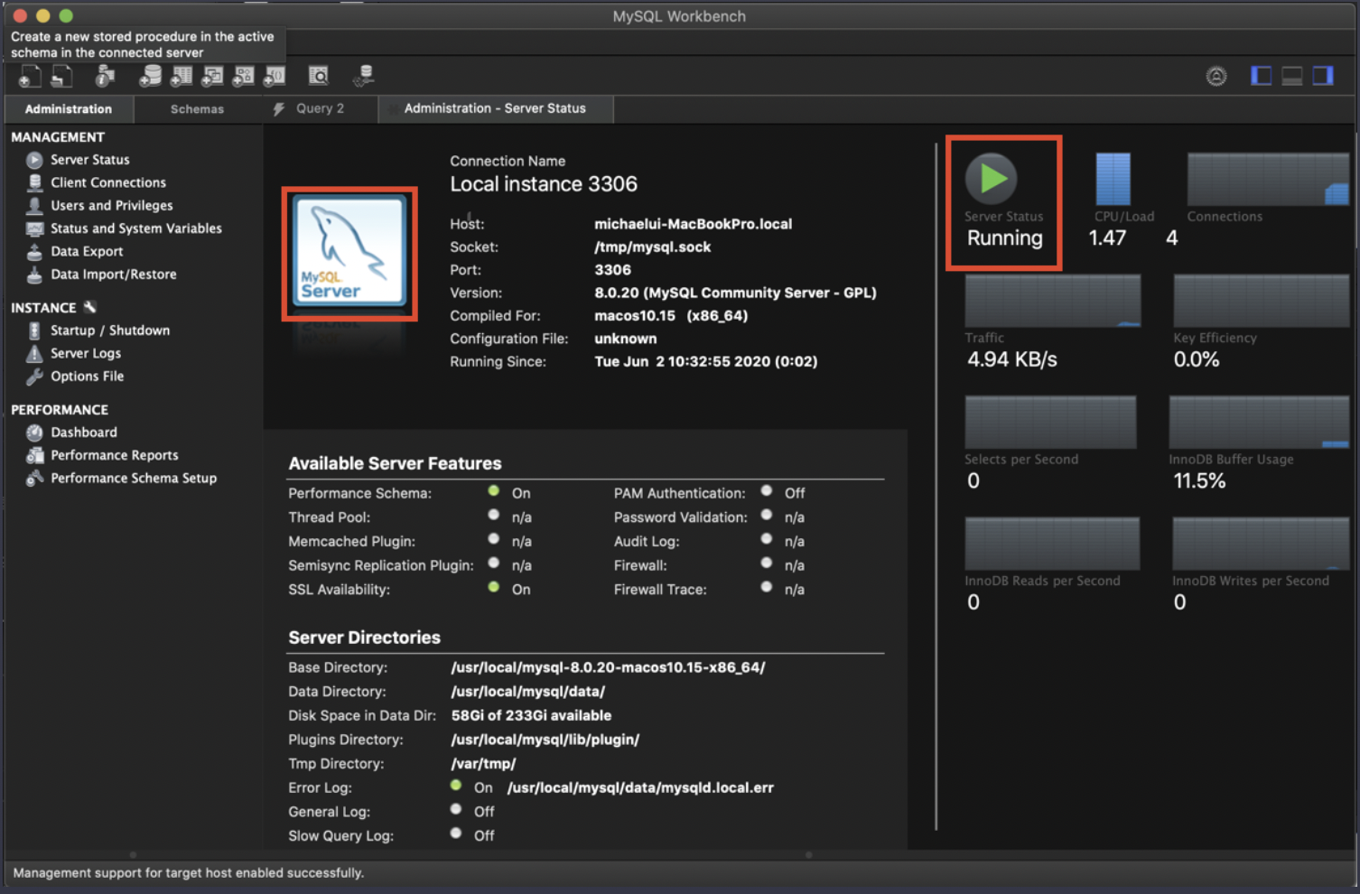The width and height of the screenshot is (1360, 894).
Task: Switch to the Administration sidebar tab
Action: coord(69,109)
